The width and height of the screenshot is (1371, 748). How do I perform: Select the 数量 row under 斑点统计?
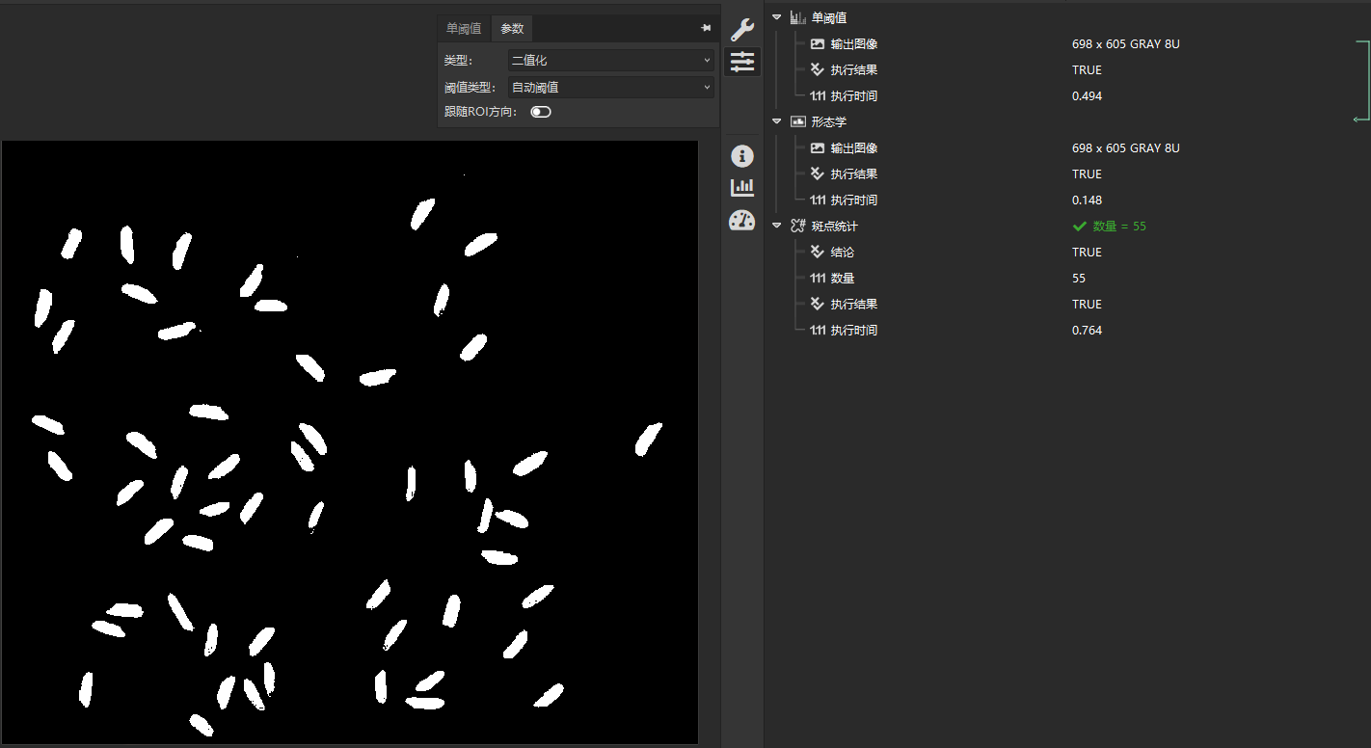[843, 279]
